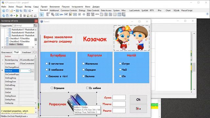Image resolution: width=210 pixels, height=118 pixels.
Task: Open the build mode dropdown arrow
Action: click(x=14, y=16)
